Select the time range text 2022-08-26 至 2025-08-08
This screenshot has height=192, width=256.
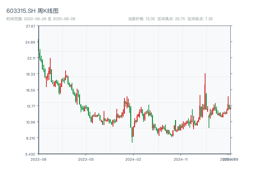(50, 19)
